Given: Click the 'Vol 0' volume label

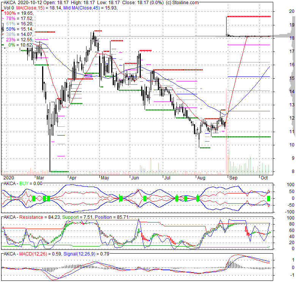Looking at the screenshot, I should coord(9,8).
